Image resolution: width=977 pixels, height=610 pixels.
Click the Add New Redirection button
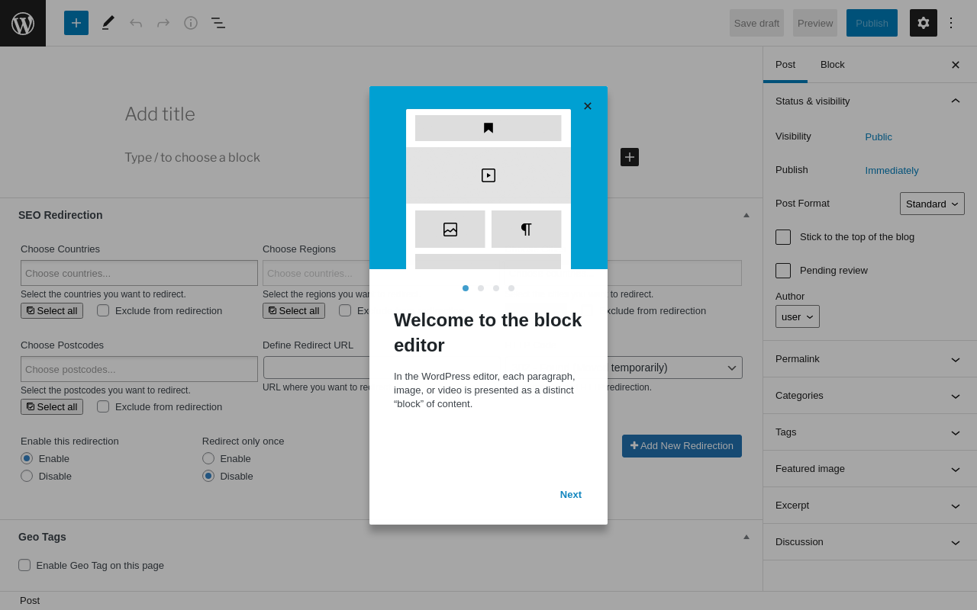point(682,446)
